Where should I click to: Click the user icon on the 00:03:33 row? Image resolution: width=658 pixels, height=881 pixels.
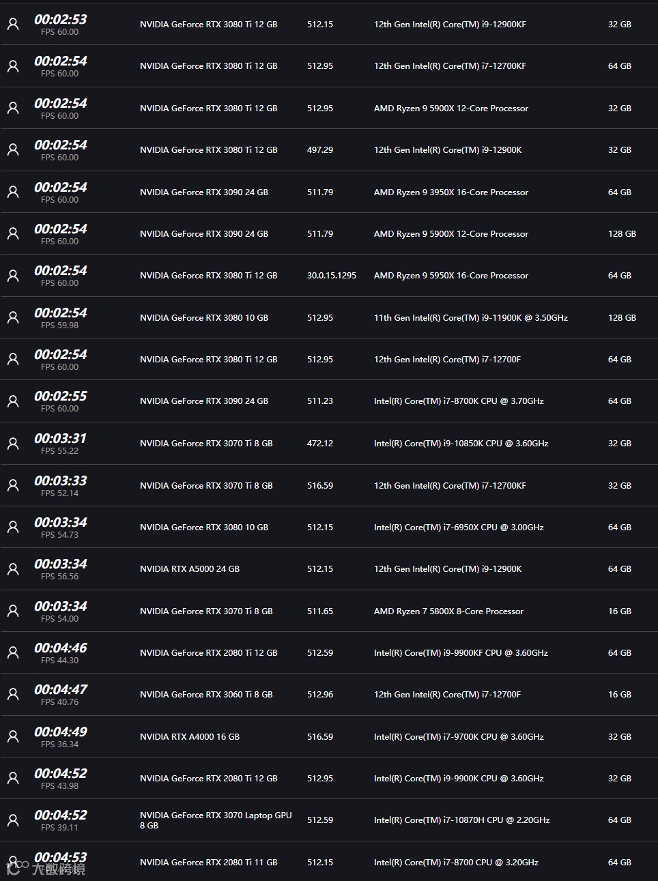(x=13, y=486)
